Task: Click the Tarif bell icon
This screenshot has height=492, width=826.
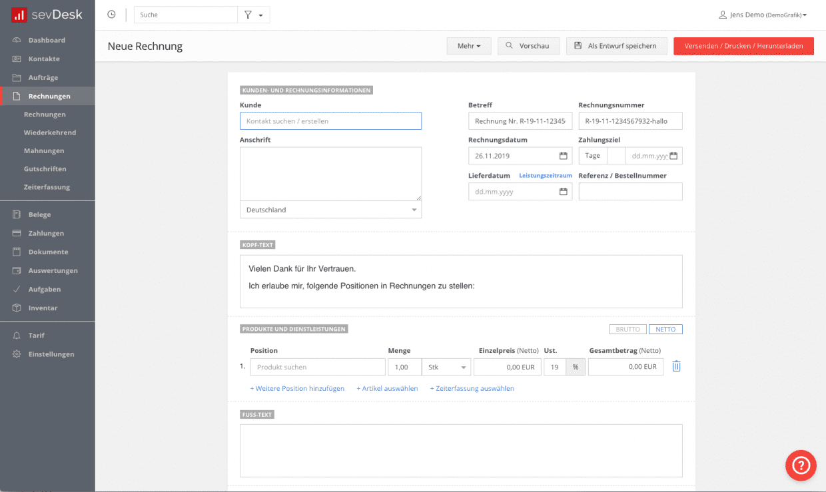Action: 17,336
